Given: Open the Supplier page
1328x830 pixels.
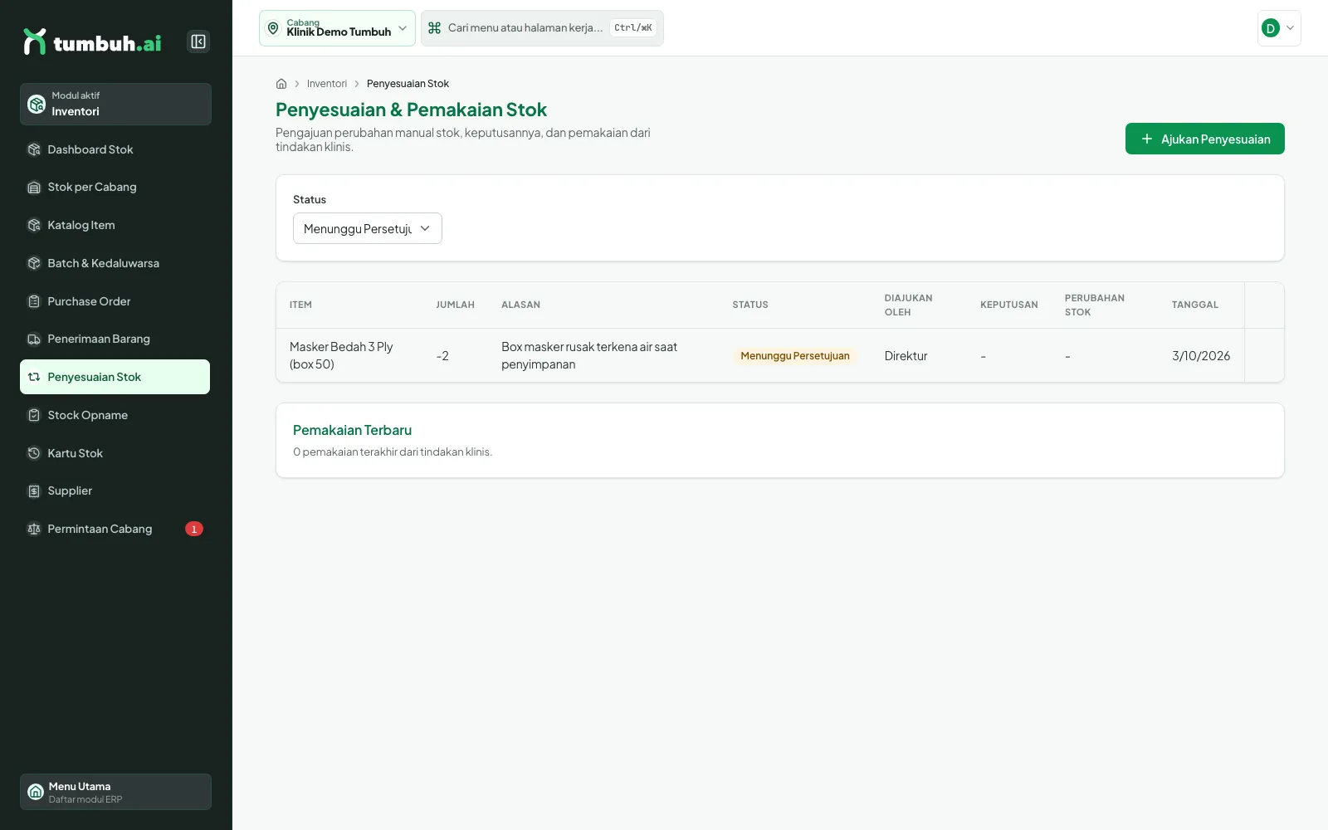Looking at the screenshot, I should pos(115,491).
